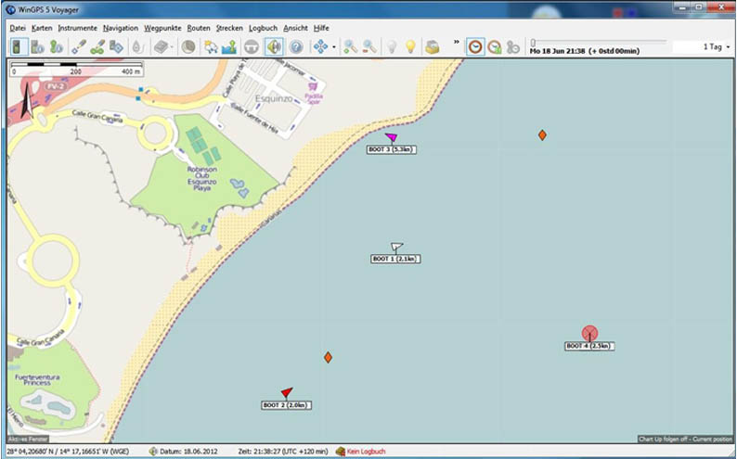Click the help question mark icon
Screen dimensions: 737x459
pyautogui.click(x=296, y=46)
